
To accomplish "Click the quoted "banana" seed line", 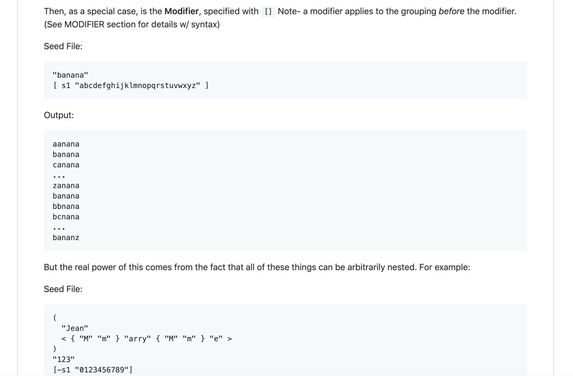I will pos(70,75).
